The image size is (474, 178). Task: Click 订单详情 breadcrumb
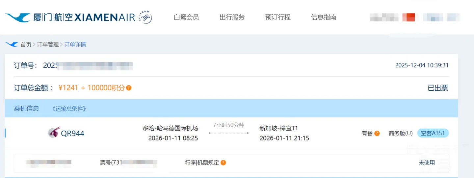(75, 44)
